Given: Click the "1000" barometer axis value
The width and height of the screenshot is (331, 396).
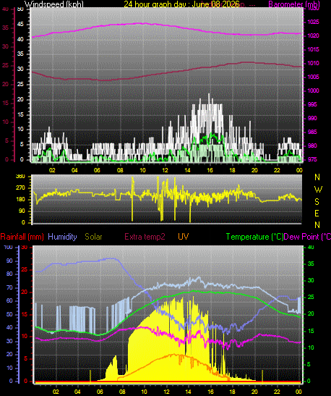Looking at the screenshot, I should click(x=314, y=90).
